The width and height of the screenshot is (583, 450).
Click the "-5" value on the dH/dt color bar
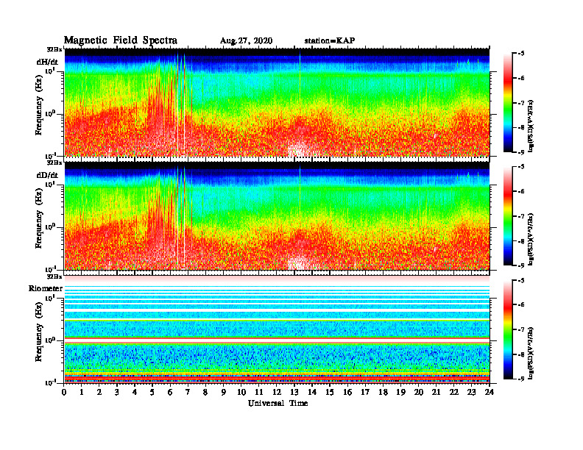[x=521, y=54]
